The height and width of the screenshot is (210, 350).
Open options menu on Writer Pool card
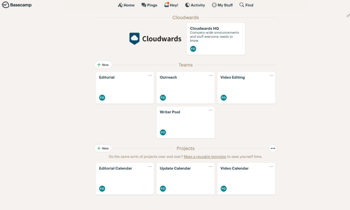[211, 110]
